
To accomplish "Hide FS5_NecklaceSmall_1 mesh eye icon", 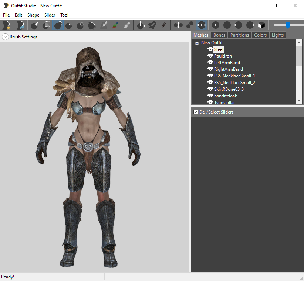I will (210, 76).
